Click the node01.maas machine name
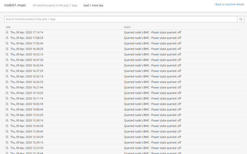 pyautogui.click(x=15, y=5)
